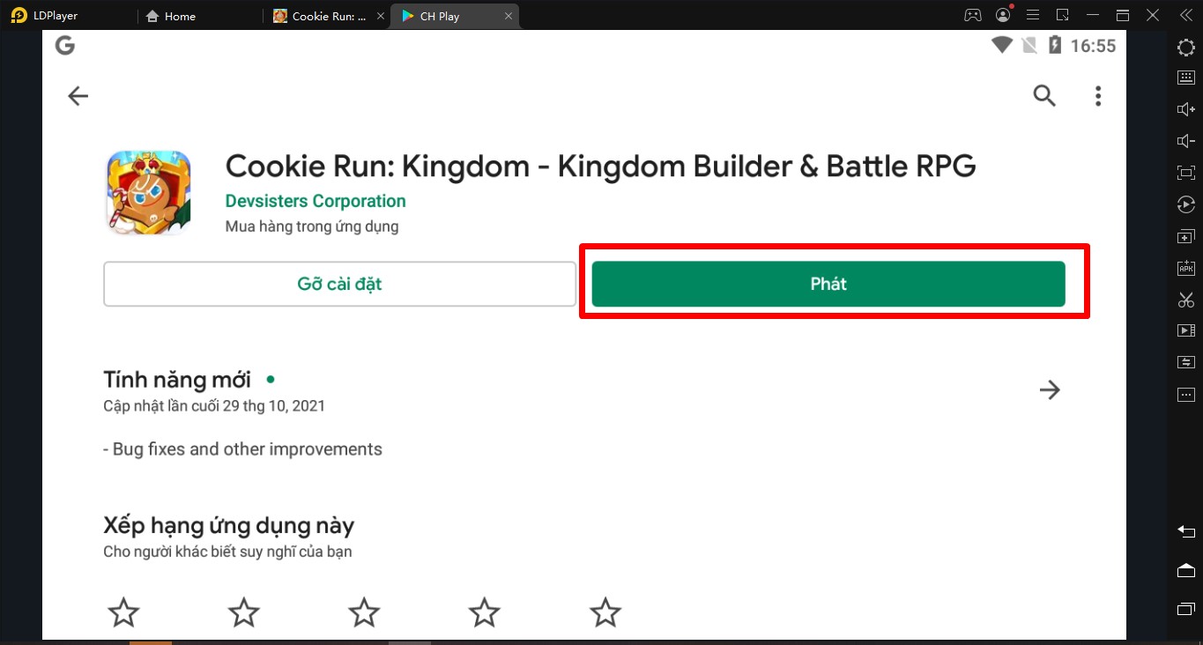Click 'Mua hàng trong ứng dụng' label
The image size is (1203, 645).
pos(312,226)
